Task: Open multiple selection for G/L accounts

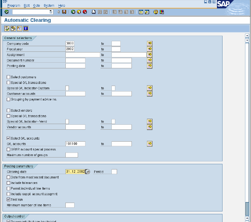Action: (x=150, y=143)
